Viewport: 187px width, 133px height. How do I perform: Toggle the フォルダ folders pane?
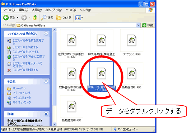[x=64, y=18]
